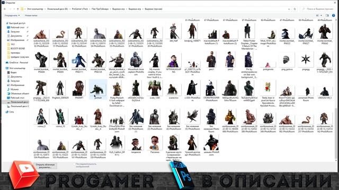Select Локальный диск (B:) breadcrumb segment
Image resolution: width=339 pixels, height=190 pixels.
point(58,9)
